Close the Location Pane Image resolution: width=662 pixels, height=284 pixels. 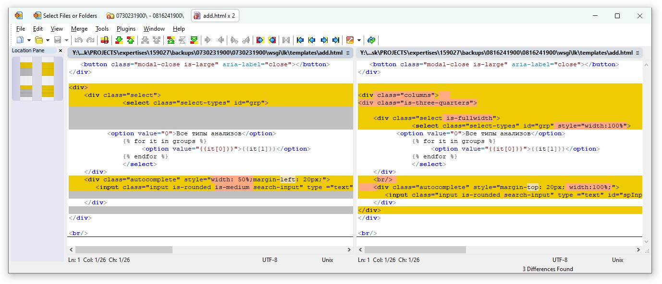click(x=61, y=50)
